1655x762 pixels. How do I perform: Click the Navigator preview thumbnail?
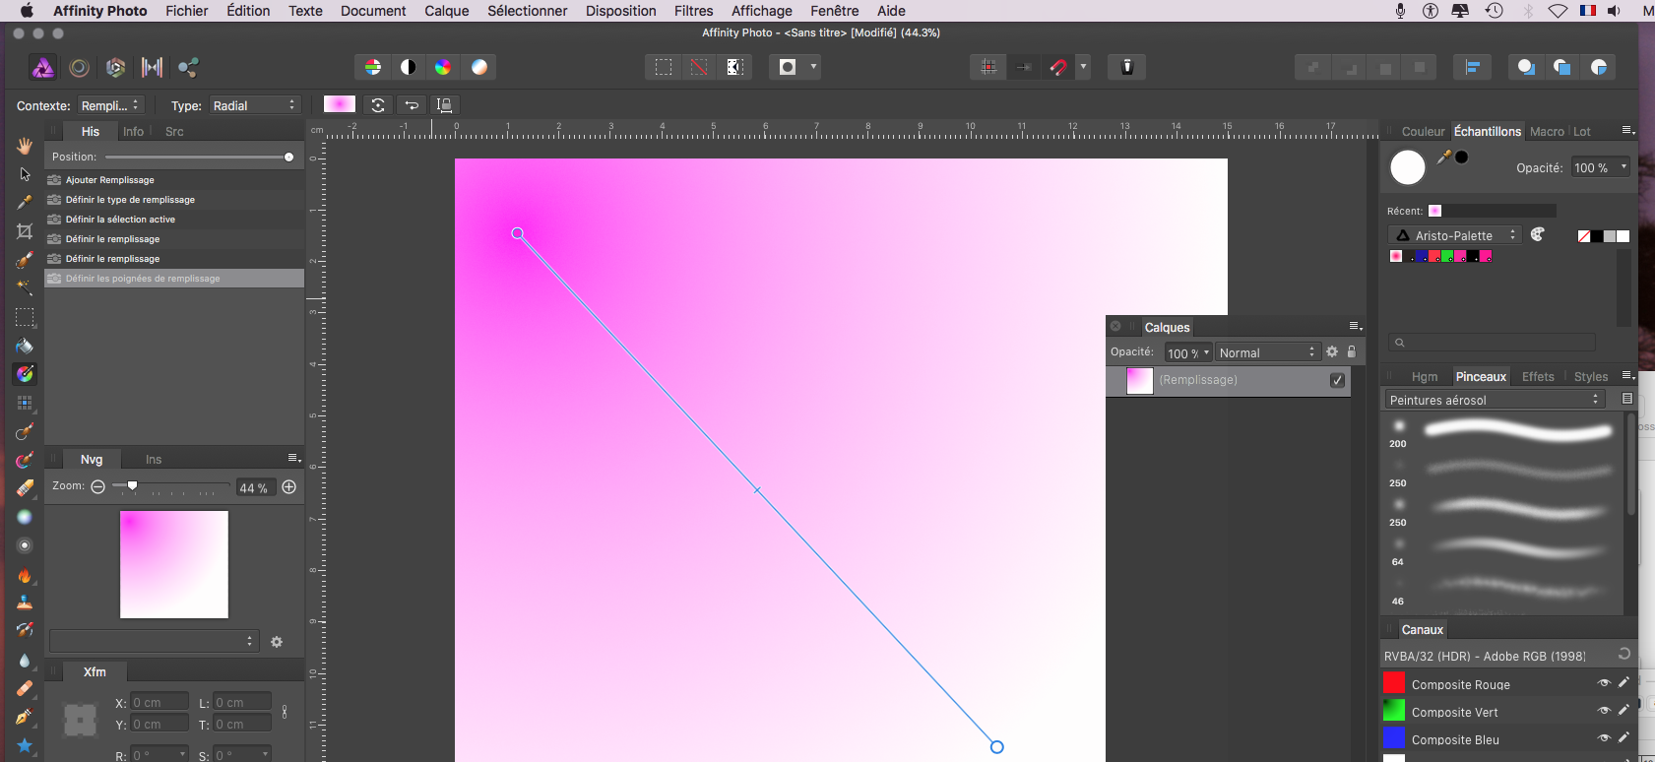coord(174,564)
